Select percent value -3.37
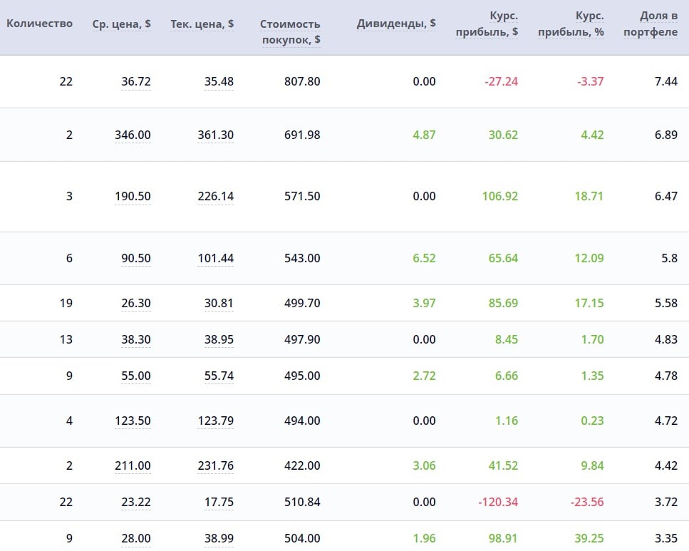 [x=591, y=81]
